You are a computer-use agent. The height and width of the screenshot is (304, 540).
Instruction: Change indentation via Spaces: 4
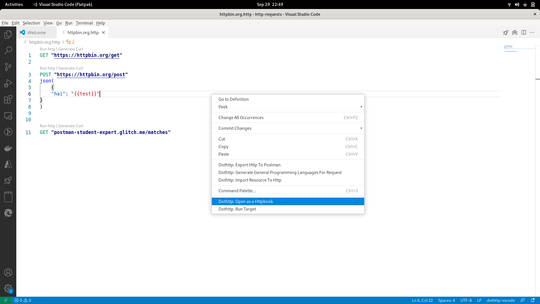[446, 300]
